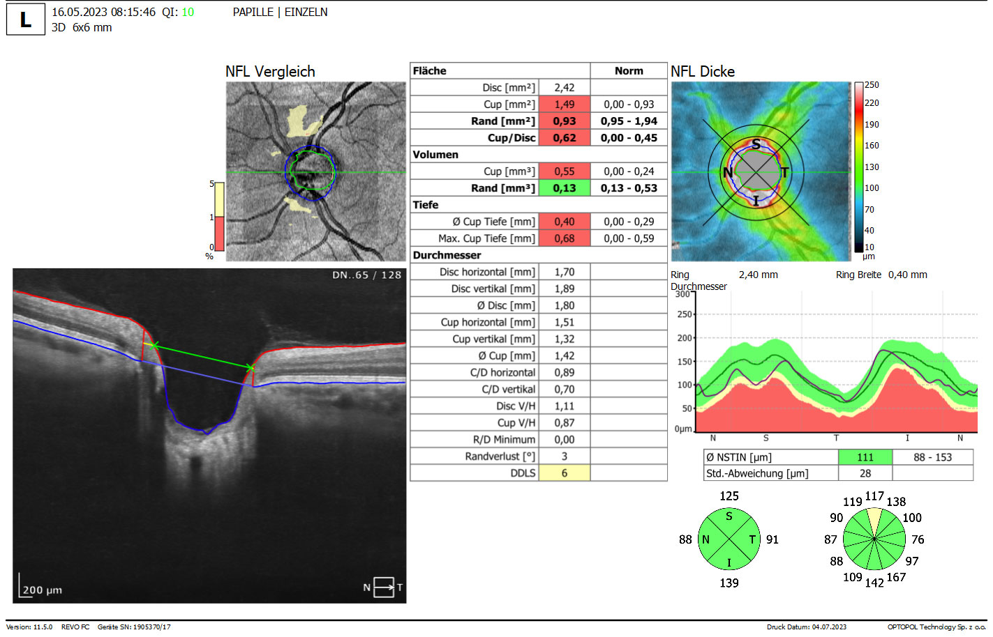Click the 200 µm scale bar marker
Viewport: 993px width, 637px height.
pyautogui.click(x=40, y=585)
